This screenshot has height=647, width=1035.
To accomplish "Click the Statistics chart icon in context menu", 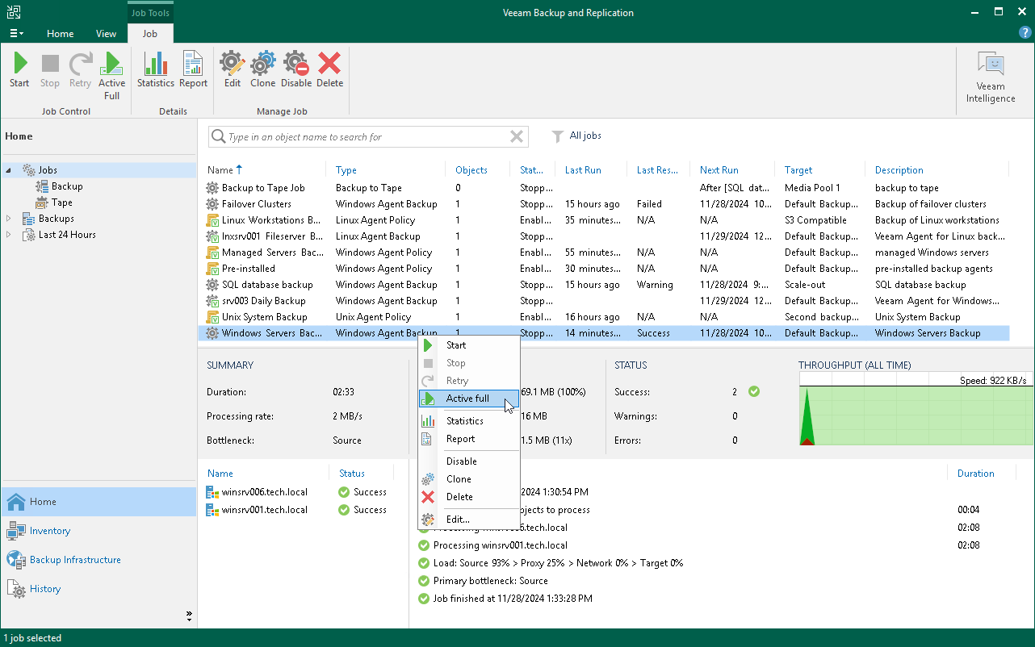I will (428, 421).
